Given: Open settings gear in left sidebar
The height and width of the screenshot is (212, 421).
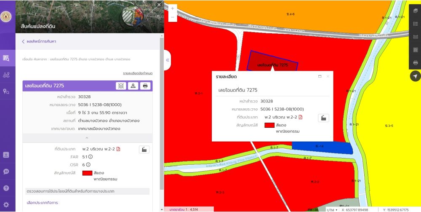Looking at the screenshot, I should click(6, 204).
